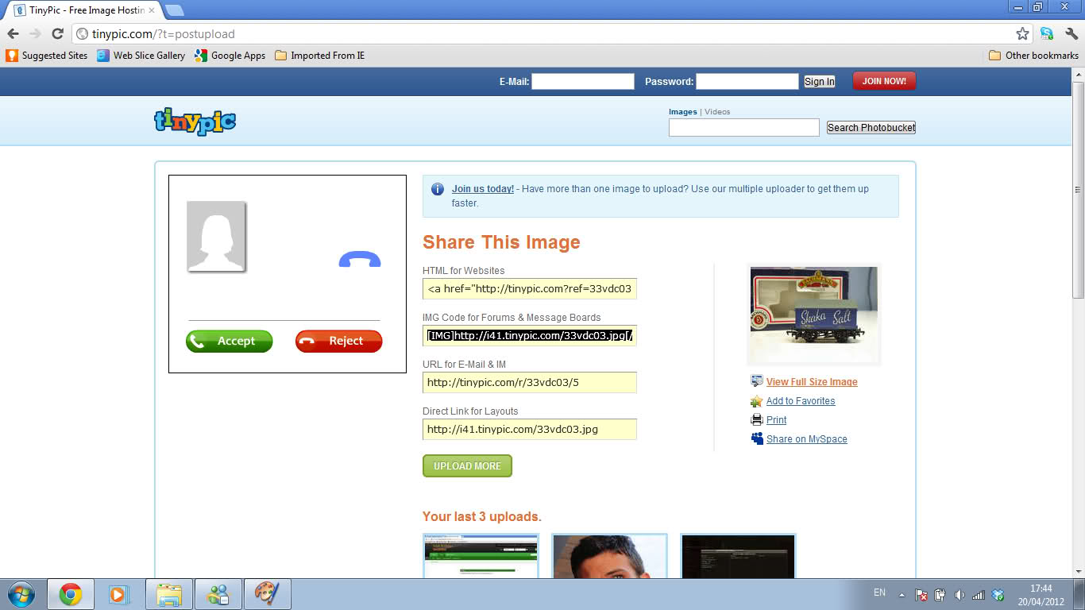Click the bookmark star icon in address bar
Viewport: 1085px width, 610px height.
pos(1022,33)
